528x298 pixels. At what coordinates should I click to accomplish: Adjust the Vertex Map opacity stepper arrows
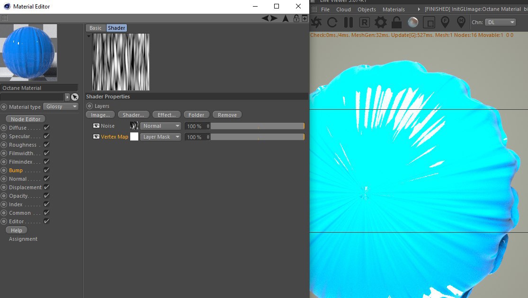point(208,137)
